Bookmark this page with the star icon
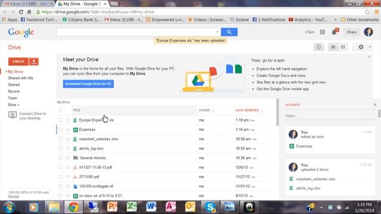Screen dimensions: 381x214 click(x=367, y=12)
